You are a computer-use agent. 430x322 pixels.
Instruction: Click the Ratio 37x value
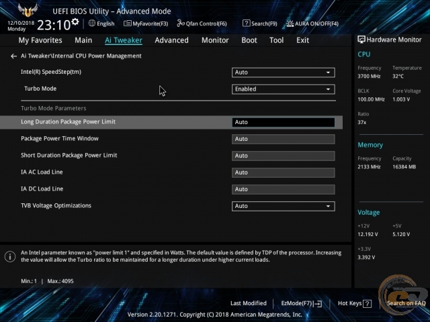click(361, 122)
